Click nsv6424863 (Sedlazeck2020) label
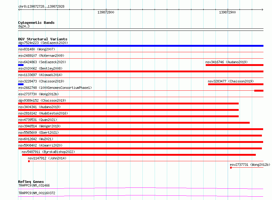The image size is (272, 200). [x=42, y=62]
